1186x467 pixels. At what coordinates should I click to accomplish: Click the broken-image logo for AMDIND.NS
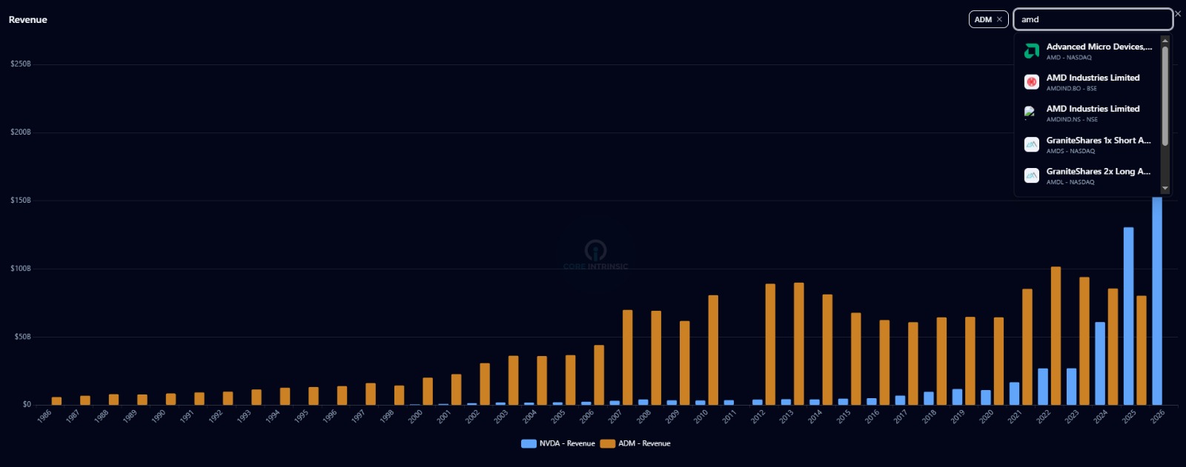(x=1030, y=112)
